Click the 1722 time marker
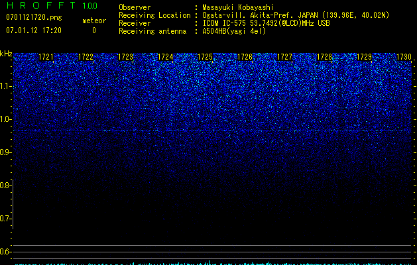Viewport: 417px width, 265px height. point(86,57)
